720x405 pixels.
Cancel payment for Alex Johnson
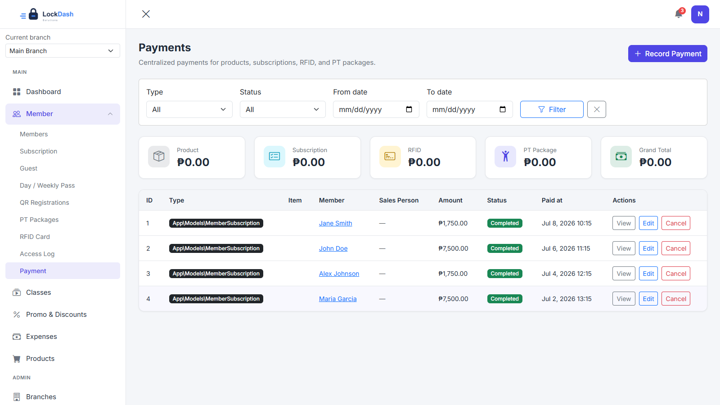[676, 274]
